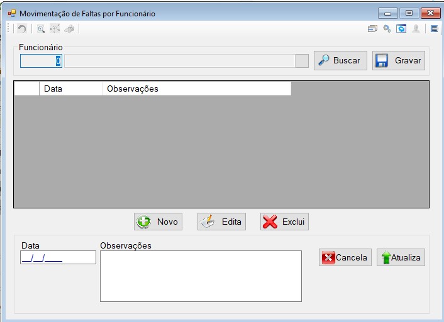Click the Funcionário name text field
This screenshot has width=444, height=322.
(179, 61)
